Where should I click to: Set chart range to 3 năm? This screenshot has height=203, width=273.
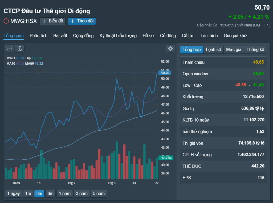82,194
